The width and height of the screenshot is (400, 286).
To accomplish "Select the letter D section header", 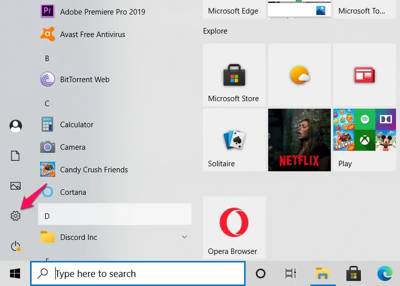I will [115, 214].
